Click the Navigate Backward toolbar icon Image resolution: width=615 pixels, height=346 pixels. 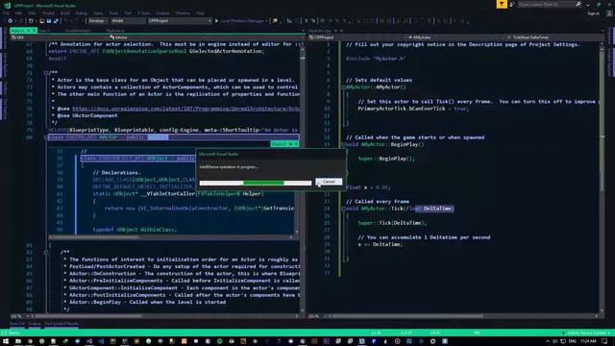(11, 21)
